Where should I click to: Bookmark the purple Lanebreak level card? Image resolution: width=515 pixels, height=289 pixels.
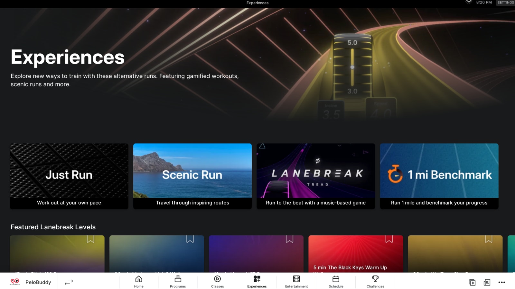[289, 239]
